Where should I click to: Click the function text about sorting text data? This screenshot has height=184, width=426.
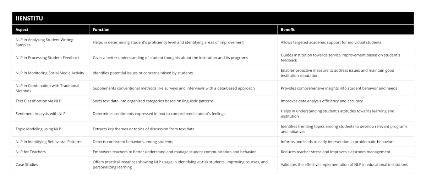point(153,101)
